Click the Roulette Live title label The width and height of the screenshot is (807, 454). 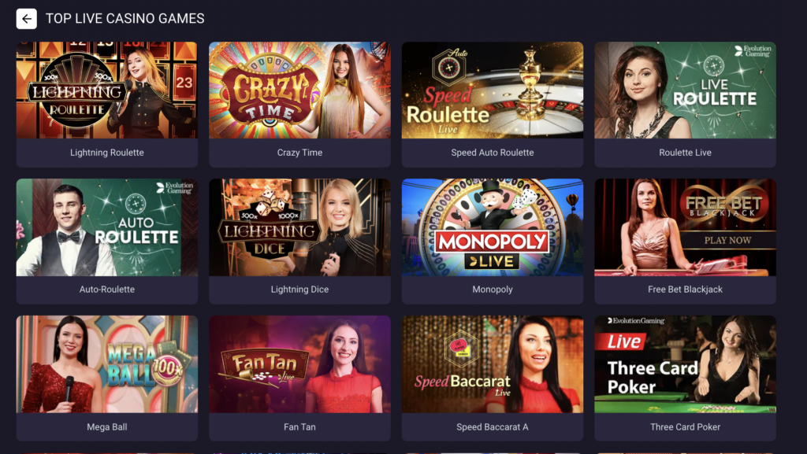coord(685,153)
